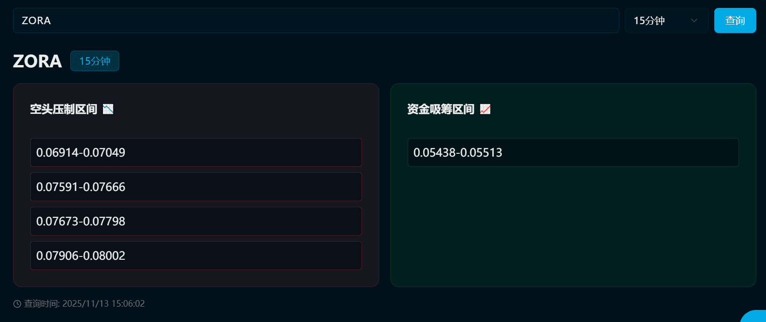Expand the 15分钟 interval dropdown
The height and width of the screenshot is (322, 766).
(667, 20)
